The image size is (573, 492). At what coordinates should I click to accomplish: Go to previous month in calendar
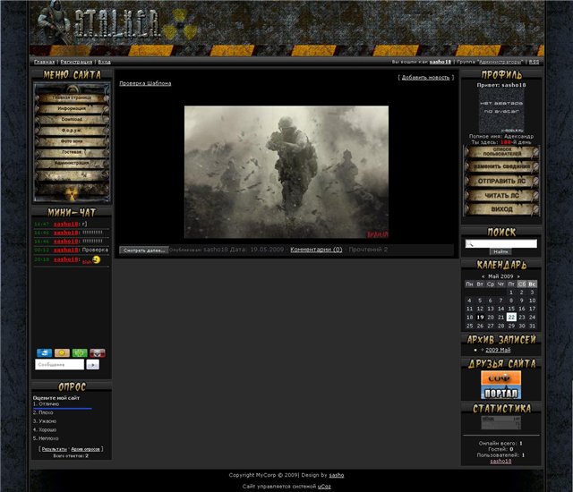pyautogui.click(x=483, y=276)
